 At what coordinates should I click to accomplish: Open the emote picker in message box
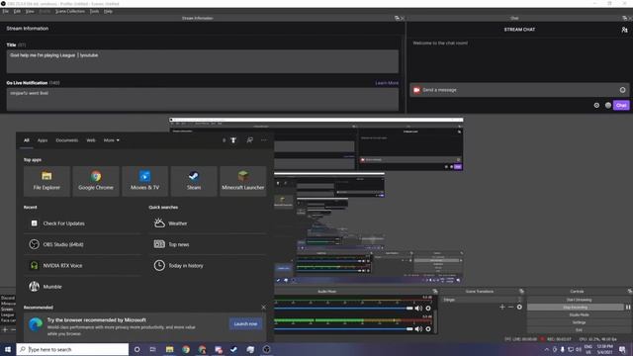pyautogui.click(x=622, y=90)
